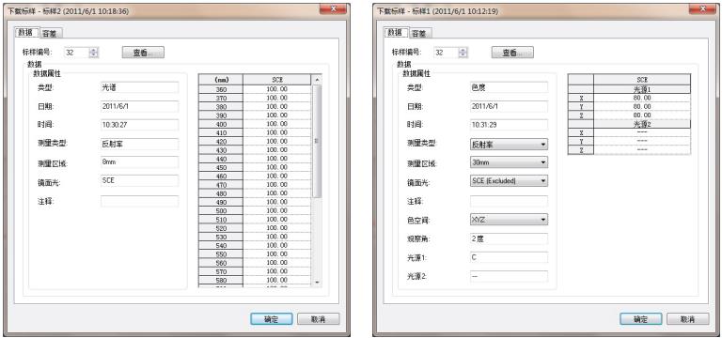Cancel the 标样2 dialog with 取消
This screenshot has height=338, width=722.
[318, 319]
